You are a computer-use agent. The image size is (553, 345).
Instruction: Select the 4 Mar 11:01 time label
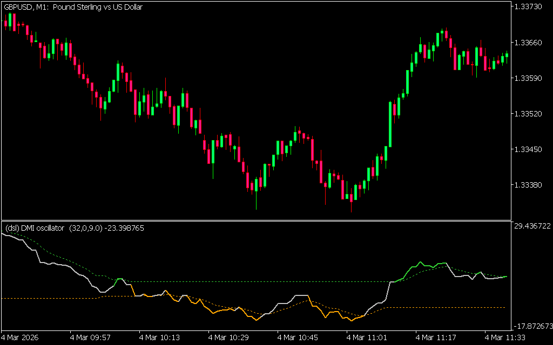[x=367, y=337]
